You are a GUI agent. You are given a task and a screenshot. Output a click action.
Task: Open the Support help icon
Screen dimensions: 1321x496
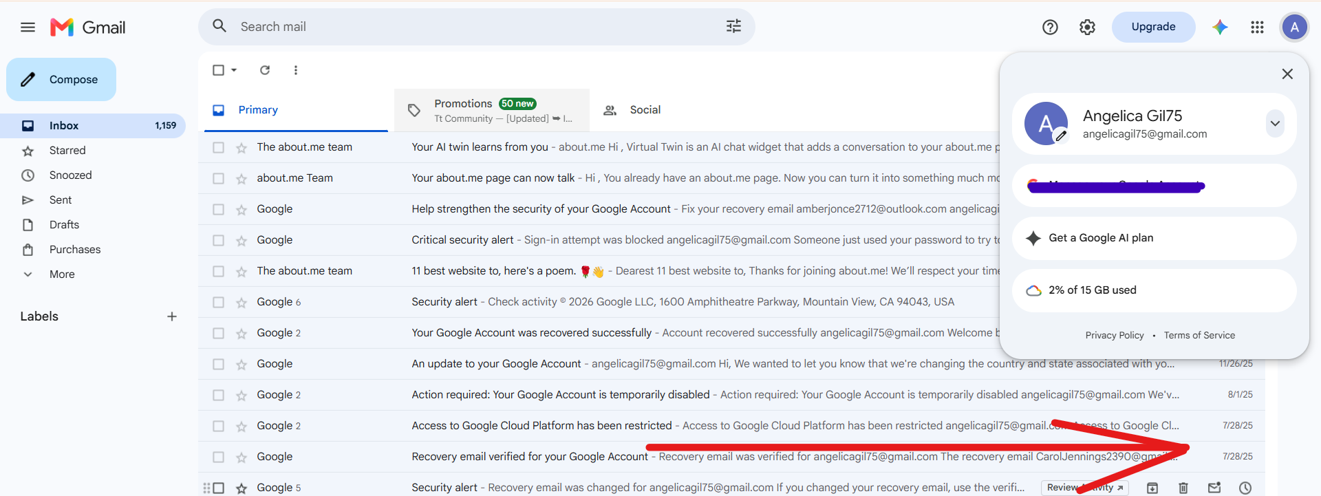click(1050, 27)
